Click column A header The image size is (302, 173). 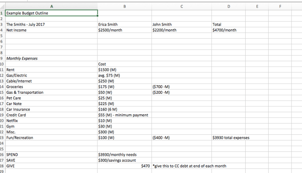click(x=51, y=6)
